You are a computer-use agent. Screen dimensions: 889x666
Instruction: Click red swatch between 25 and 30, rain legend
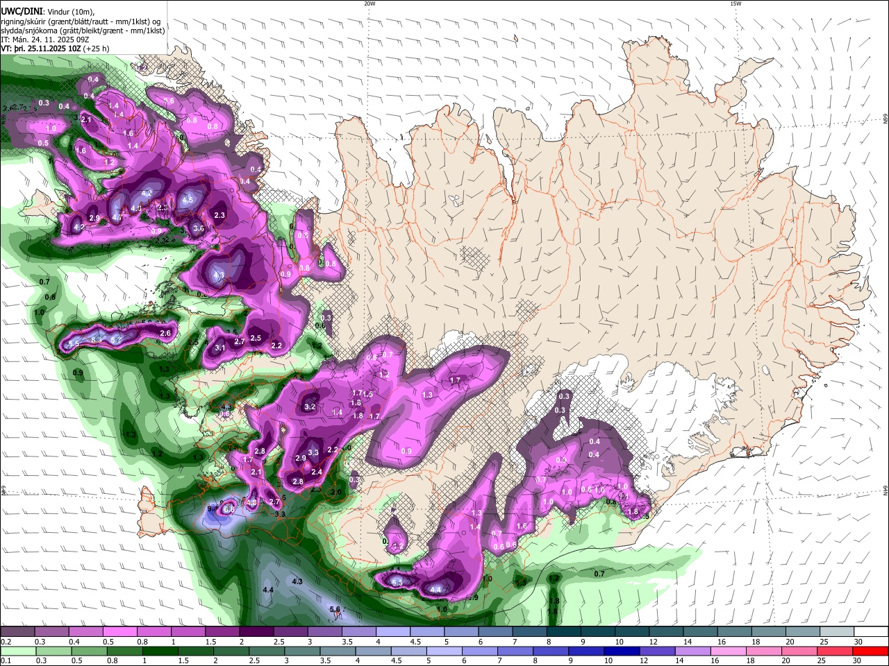(836, 651)
